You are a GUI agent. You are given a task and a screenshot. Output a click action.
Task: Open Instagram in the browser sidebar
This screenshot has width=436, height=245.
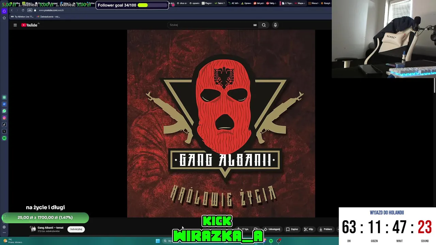[x=4, y=118]
